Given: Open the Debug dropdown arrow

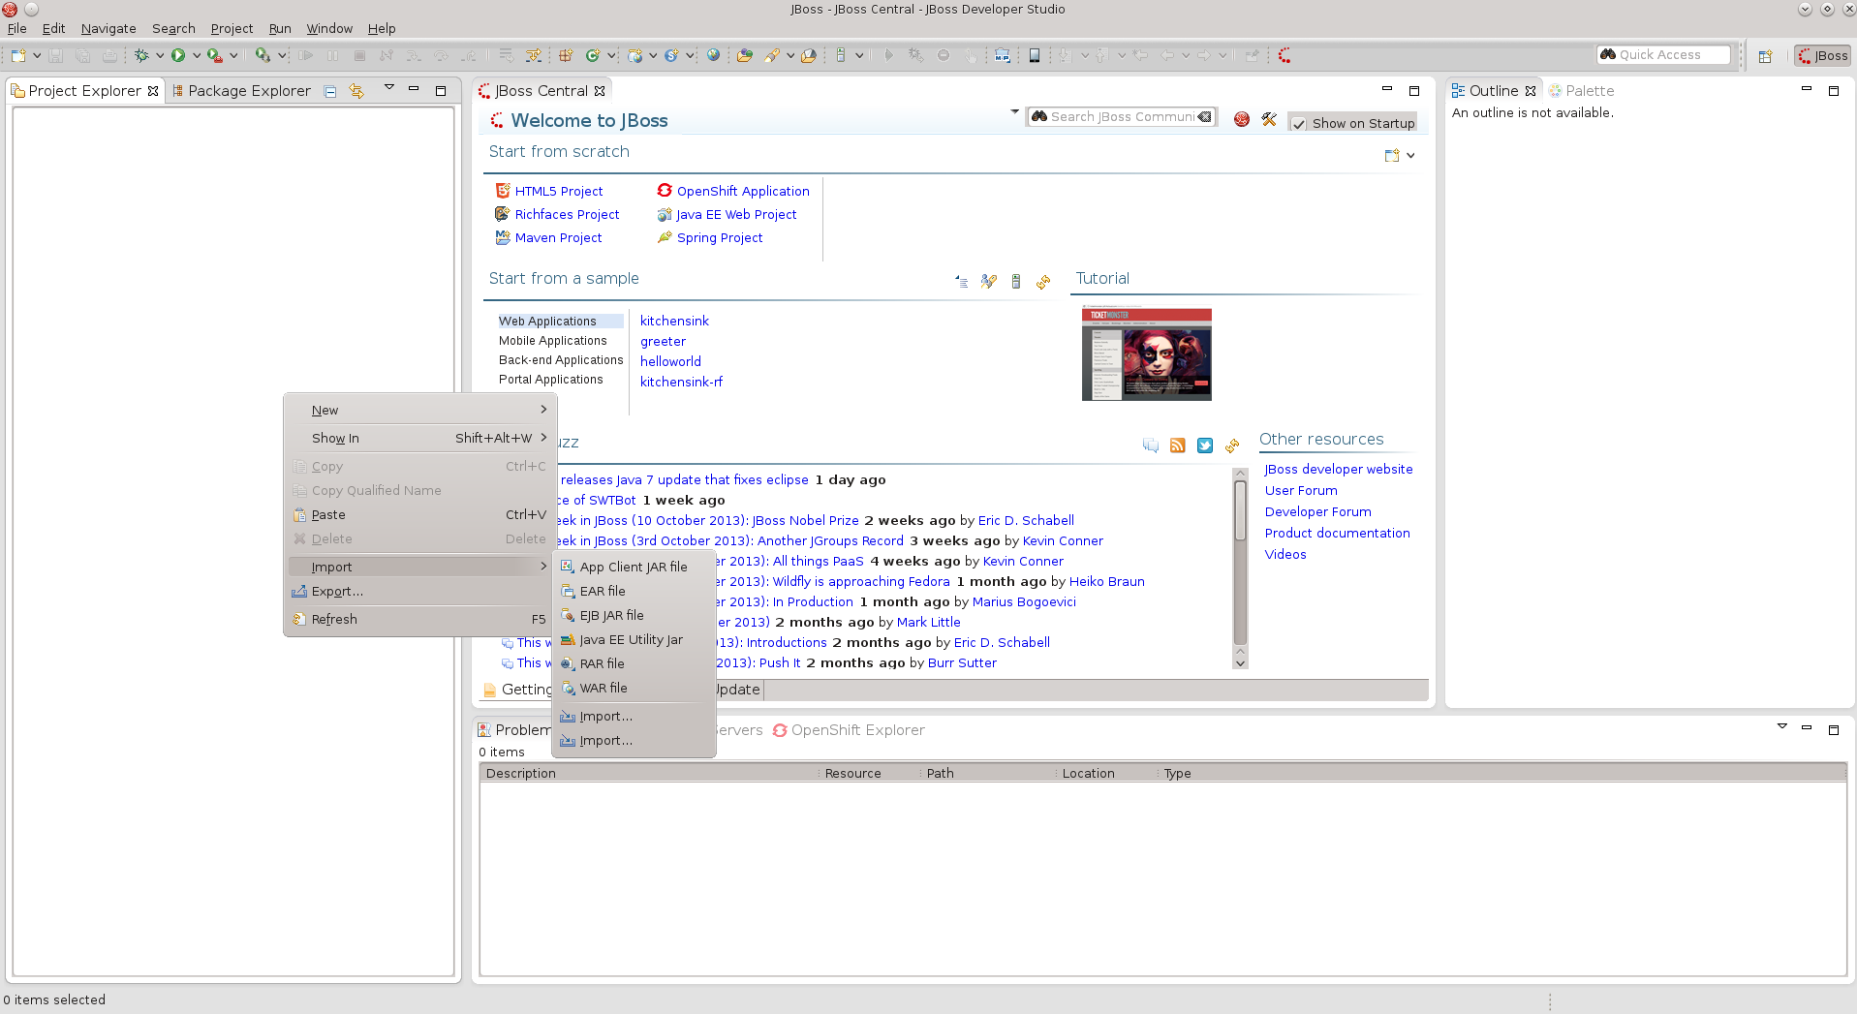Looking at the screenshot, I should pyautogui.click(x=160, y=55).
